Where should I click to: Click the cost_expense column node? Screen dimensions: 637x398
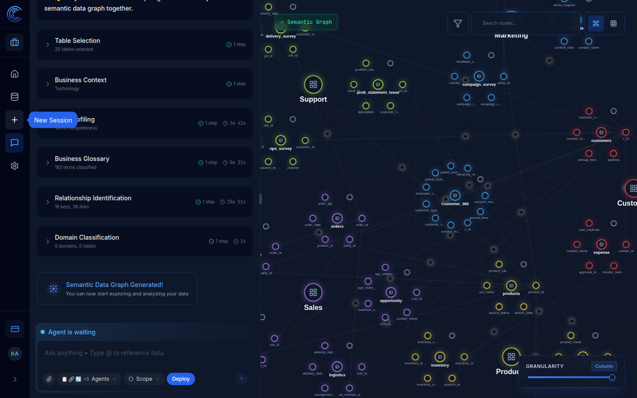point(589,223)
